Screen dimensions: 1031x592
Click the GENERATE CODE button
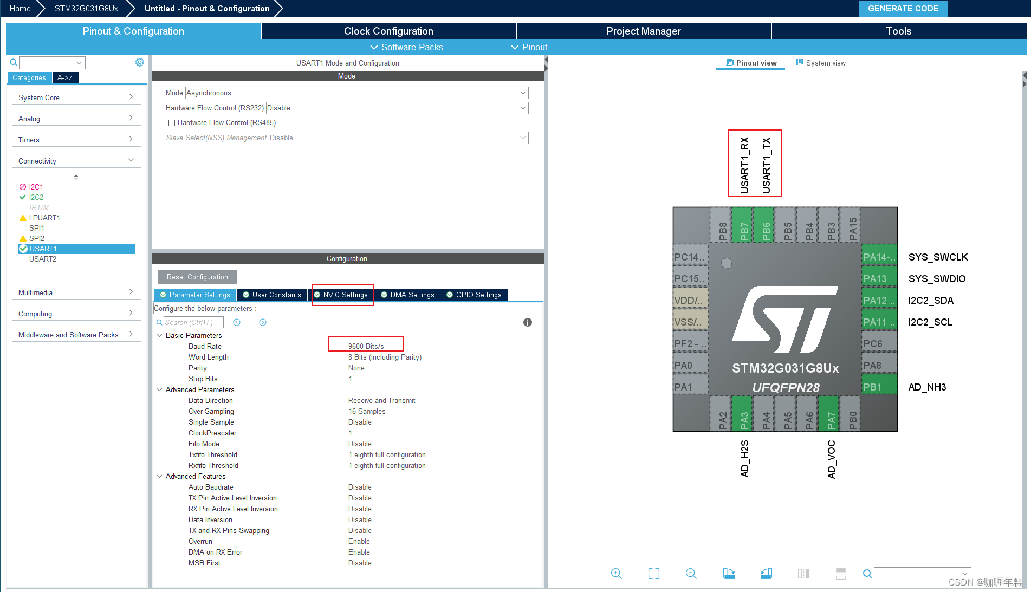903,8
